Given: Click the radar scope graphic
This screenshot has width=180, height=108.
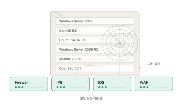Looking at the screenshot, I should point(120,43).
